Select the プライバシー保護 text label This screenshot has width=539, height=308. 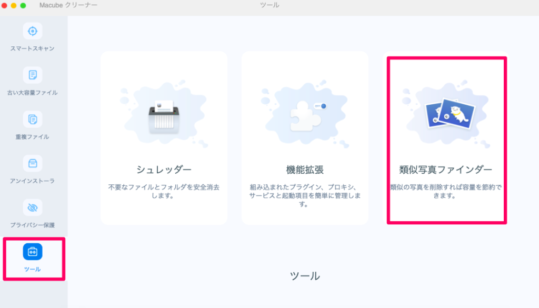pyautogui.click(x=33, y=225)
